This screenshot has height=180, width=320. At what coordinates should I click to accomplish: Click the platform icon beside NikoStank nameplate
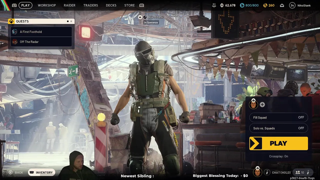point(145,17)
